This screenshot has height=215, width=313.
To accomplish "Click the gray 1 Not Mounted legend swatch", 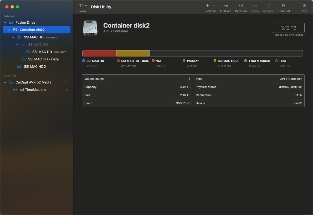I will point(245,61).
